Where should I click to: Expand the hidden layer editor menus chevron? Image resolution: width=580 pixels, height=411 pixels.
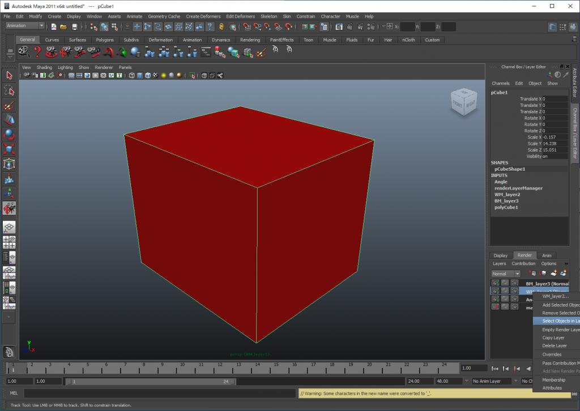566,263
